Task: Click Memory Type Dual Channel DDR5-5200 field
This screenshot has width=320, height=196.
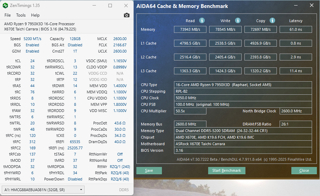Action: click(x=243, y=131)
